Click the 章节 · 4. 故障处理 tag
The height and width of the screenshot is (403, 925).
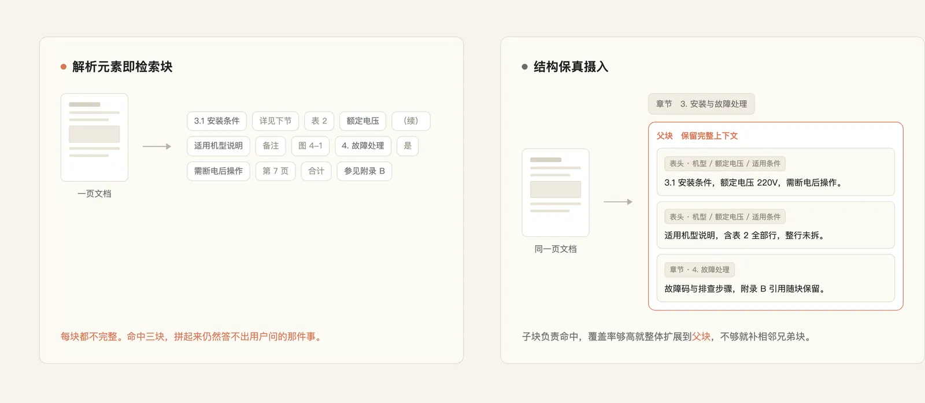[x=700, y=269]
